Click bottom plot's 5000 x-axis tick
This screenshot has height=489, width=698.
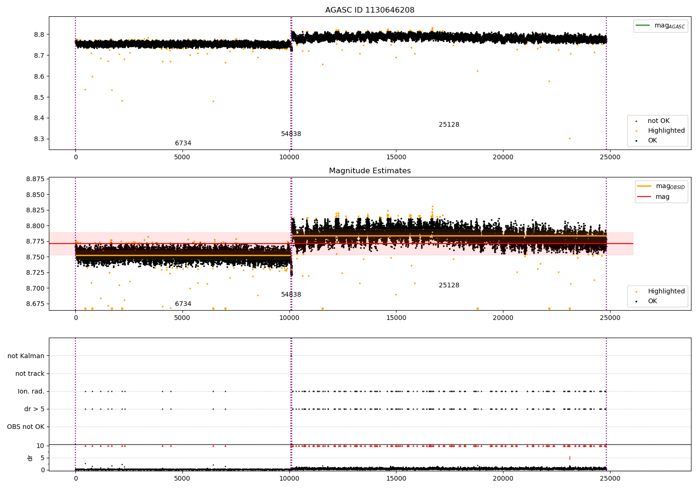pos(182,478)
